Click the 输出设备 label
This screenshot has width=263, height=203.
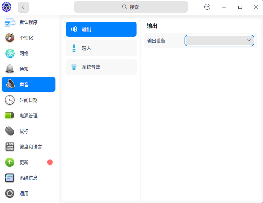(156, 41)
